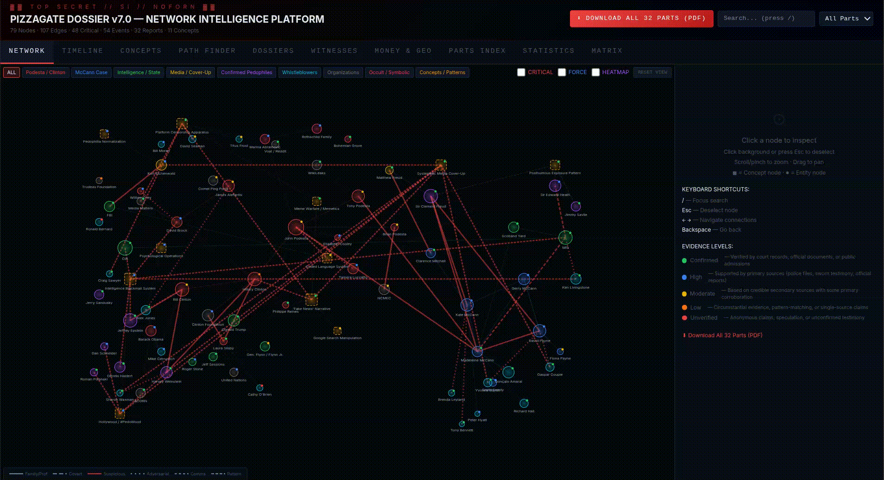Open the All Parts dropdown

click(x=846, y=19)
